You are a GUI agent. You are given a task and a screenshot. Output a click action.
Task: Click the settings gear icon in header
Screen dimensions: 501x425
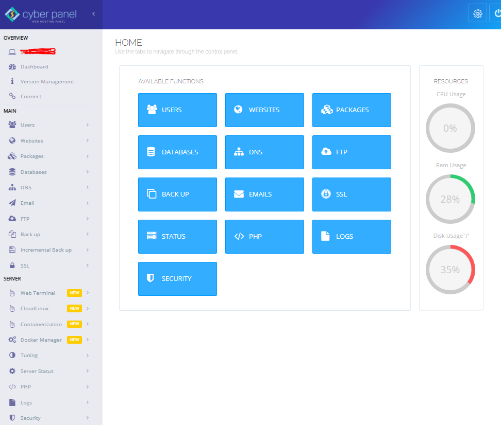click(477, 13)
